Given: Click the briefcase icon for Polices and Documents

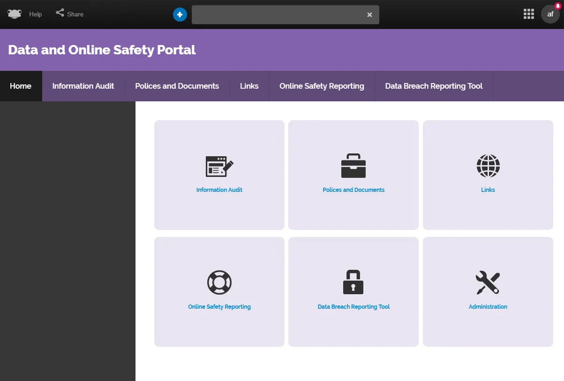Looking at the screenshot, I should 353,166.
